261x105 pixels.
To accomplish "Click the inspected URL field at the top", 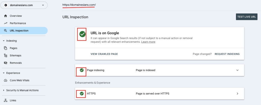I will point(79,5).
